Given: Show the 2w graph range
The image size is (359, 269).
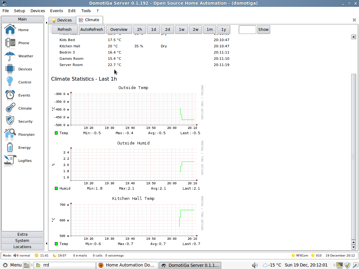Looking at the screenshot, I should pyautogui.click(x=195, y=30).
